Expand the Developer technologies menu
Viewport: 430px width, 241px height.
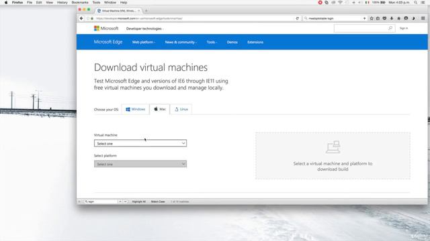(144, 29)
